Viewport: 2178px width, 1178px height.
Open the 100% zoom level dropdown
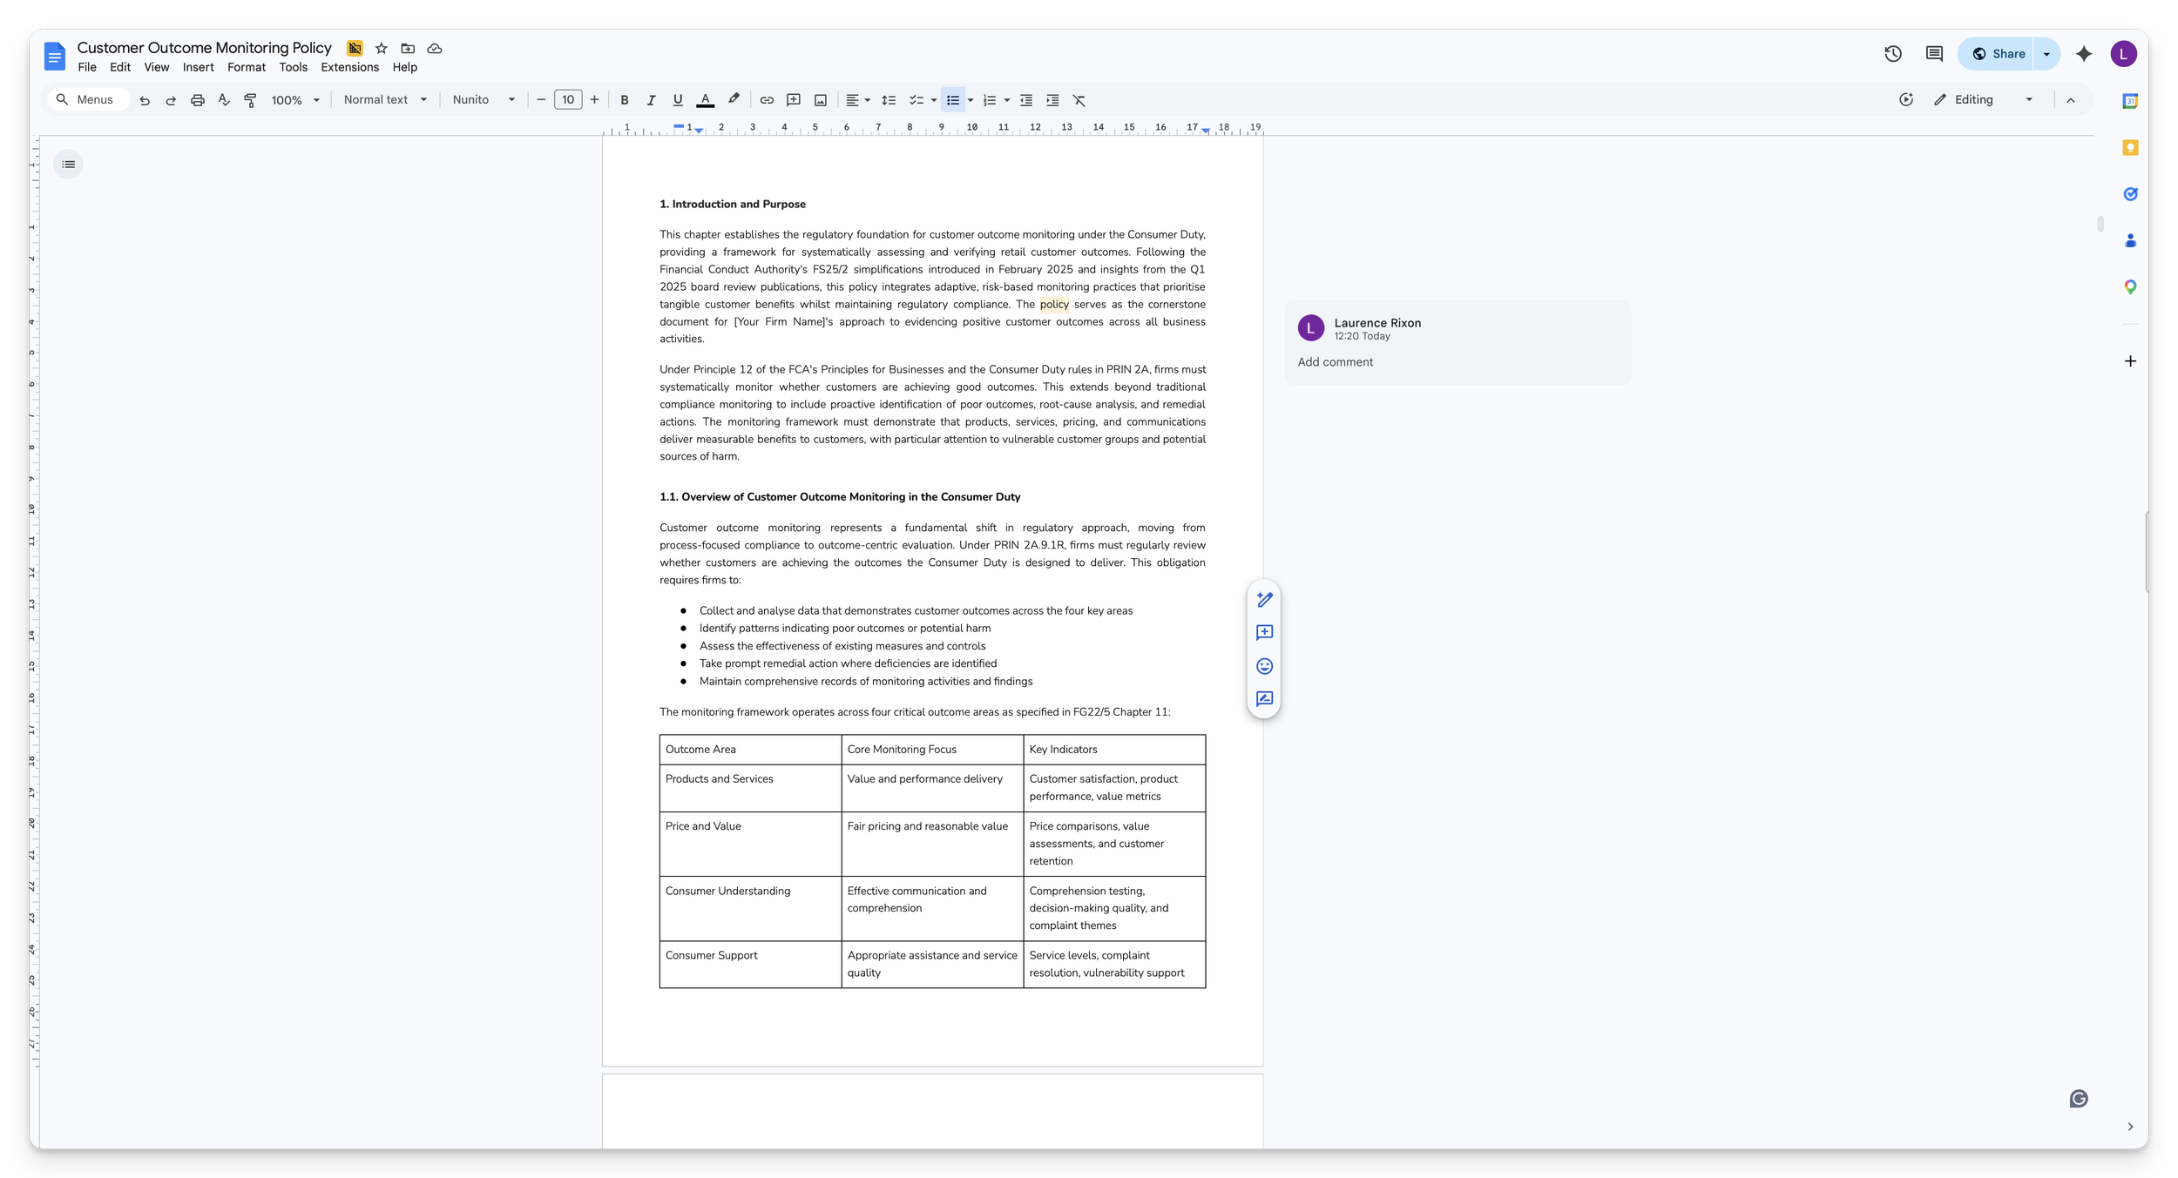coord(294,100)
